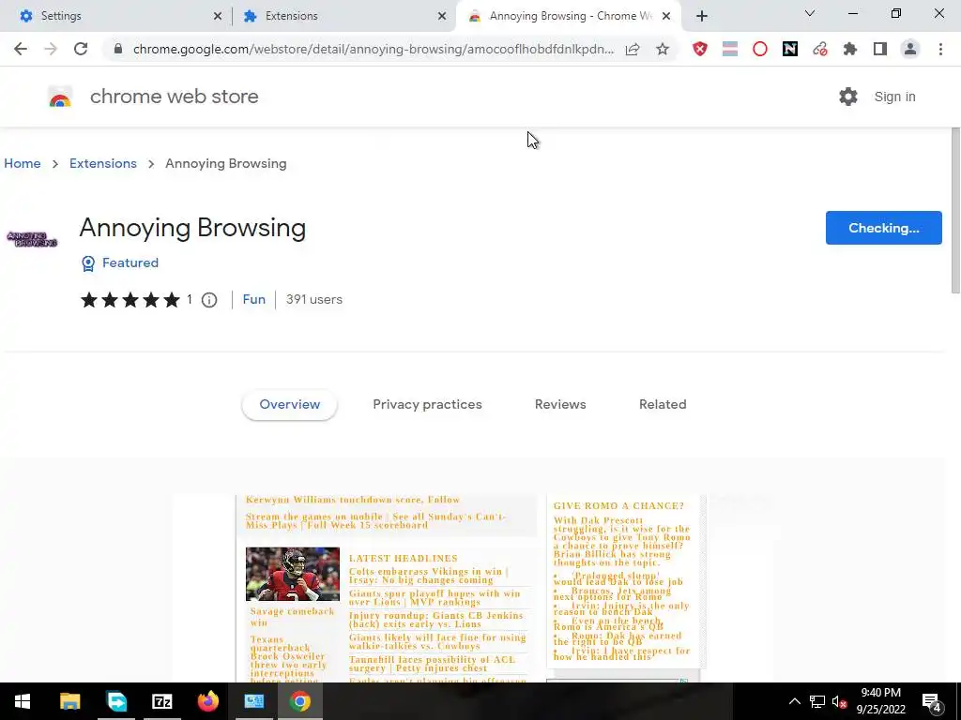This screenshot has height=720, width=961.
Task: Go back to the previous page
Action: click(21, 49)
